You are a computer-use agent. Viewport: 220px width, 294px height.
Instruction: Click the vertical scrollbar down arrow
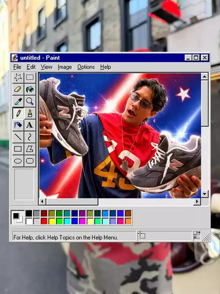coord(205,194)
